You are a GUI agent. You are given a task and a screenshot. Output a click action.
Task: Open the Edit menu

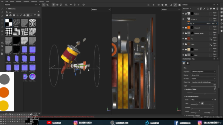tap(7, 1)
